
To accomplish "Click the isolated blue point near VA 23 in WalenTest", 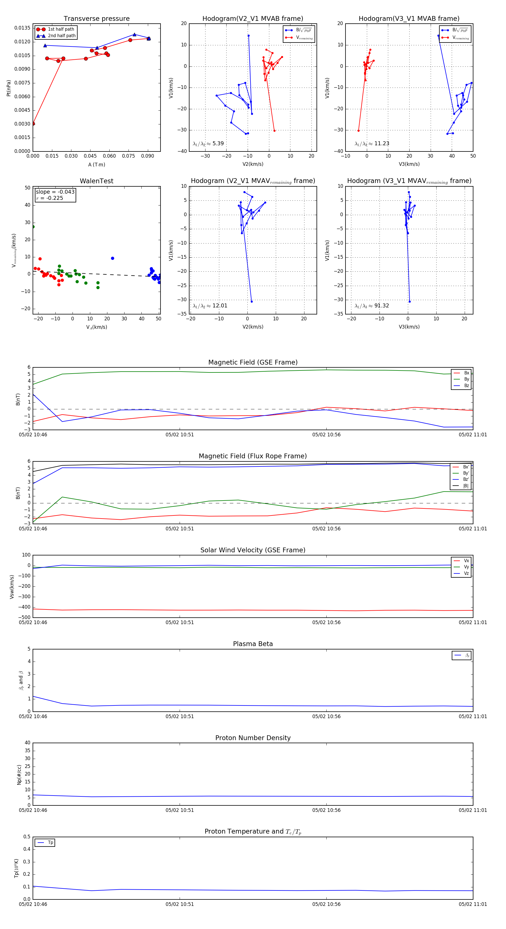I will (113, 258).
